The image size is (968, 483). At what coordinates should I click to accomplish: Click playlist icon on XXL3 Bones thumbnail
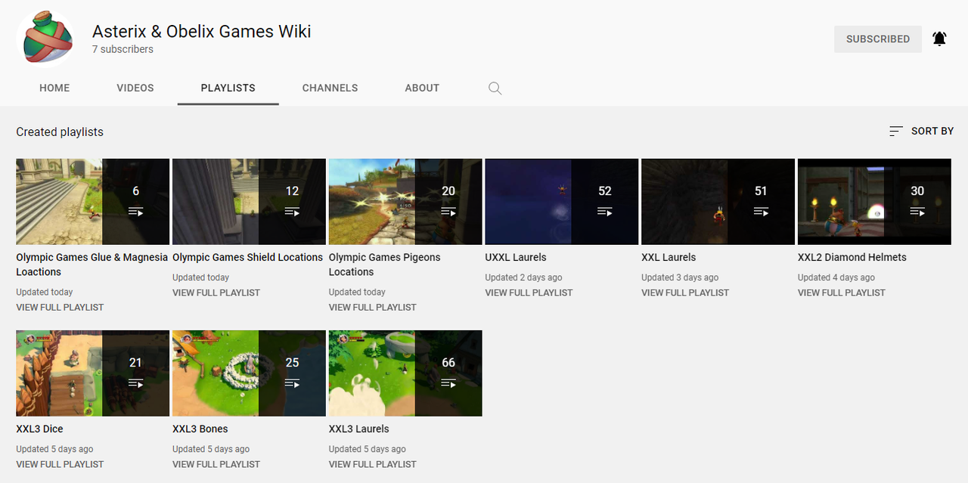(x=292, y=383)
